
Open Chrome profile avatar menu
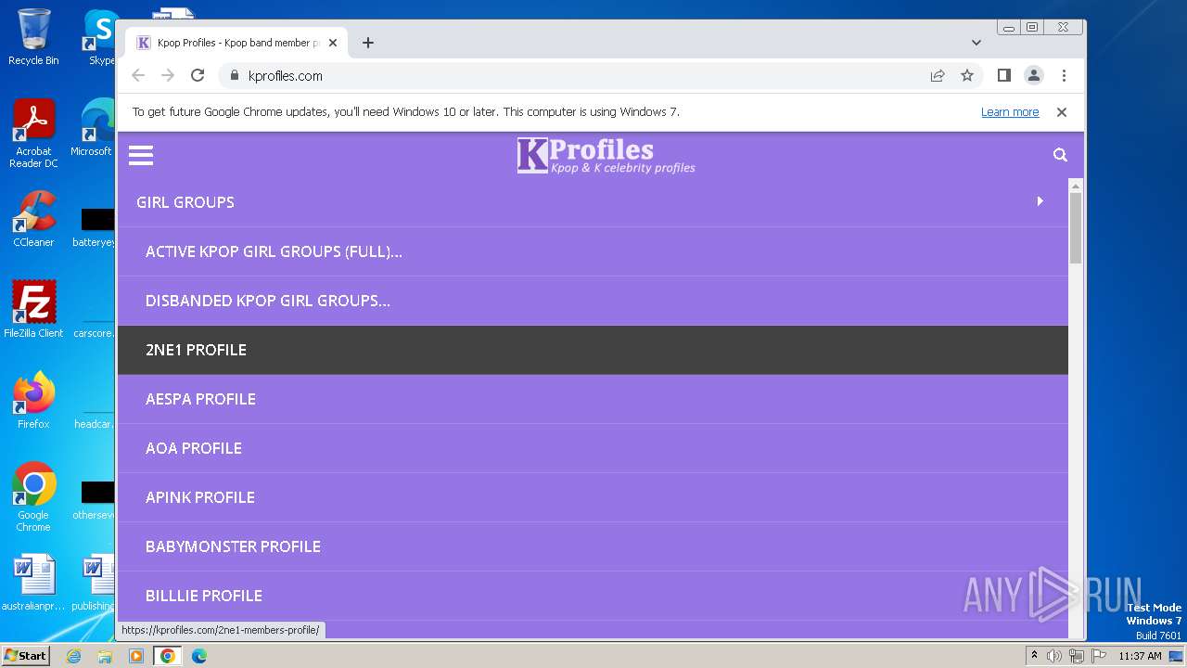tap(1033, 76)
